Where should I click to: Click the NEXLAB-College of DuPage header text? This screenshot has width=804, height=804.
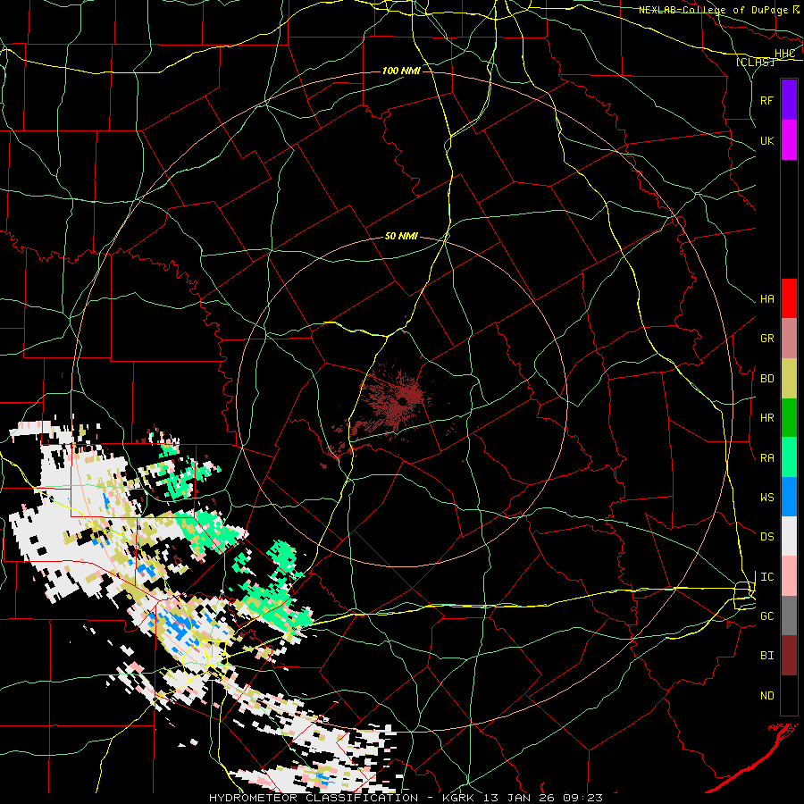tap(713, 10)
